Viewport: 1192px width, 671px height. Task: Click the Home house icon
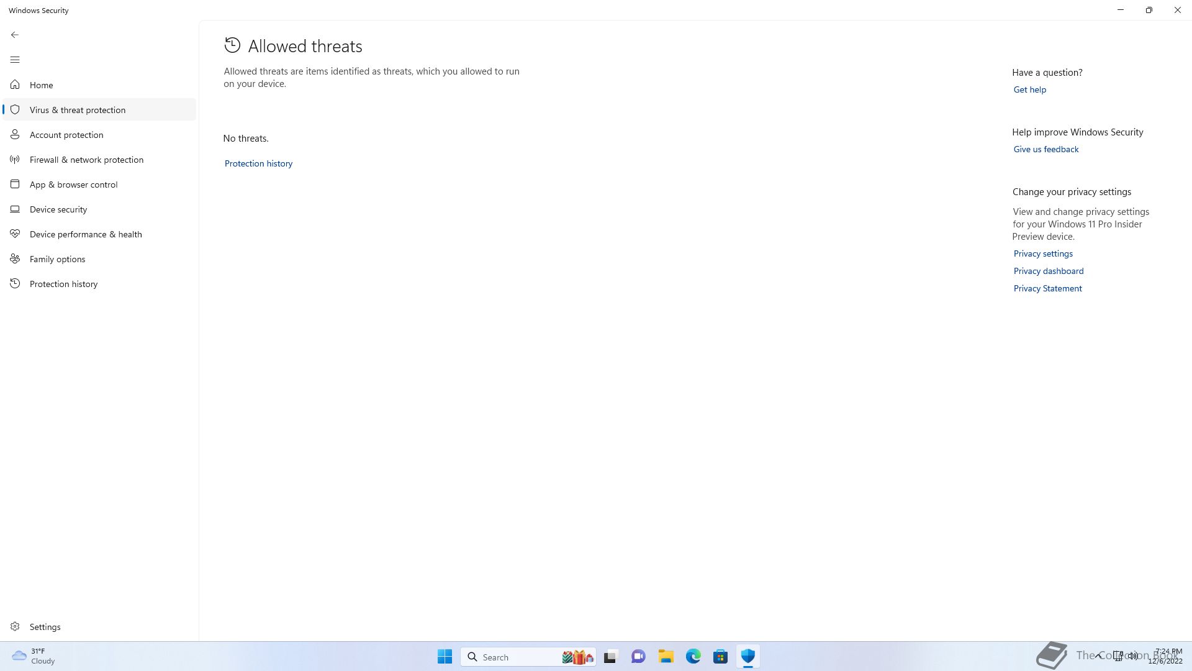point(15,84)
